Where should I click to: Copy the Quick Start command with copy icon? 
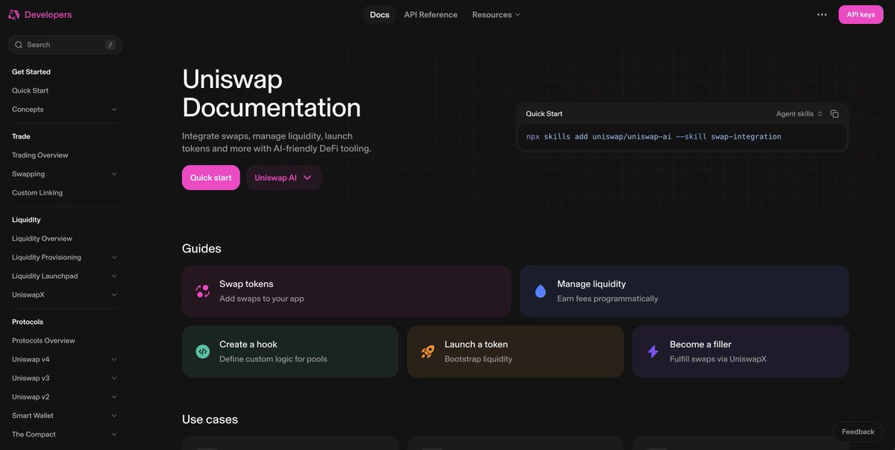pos(835,114)
